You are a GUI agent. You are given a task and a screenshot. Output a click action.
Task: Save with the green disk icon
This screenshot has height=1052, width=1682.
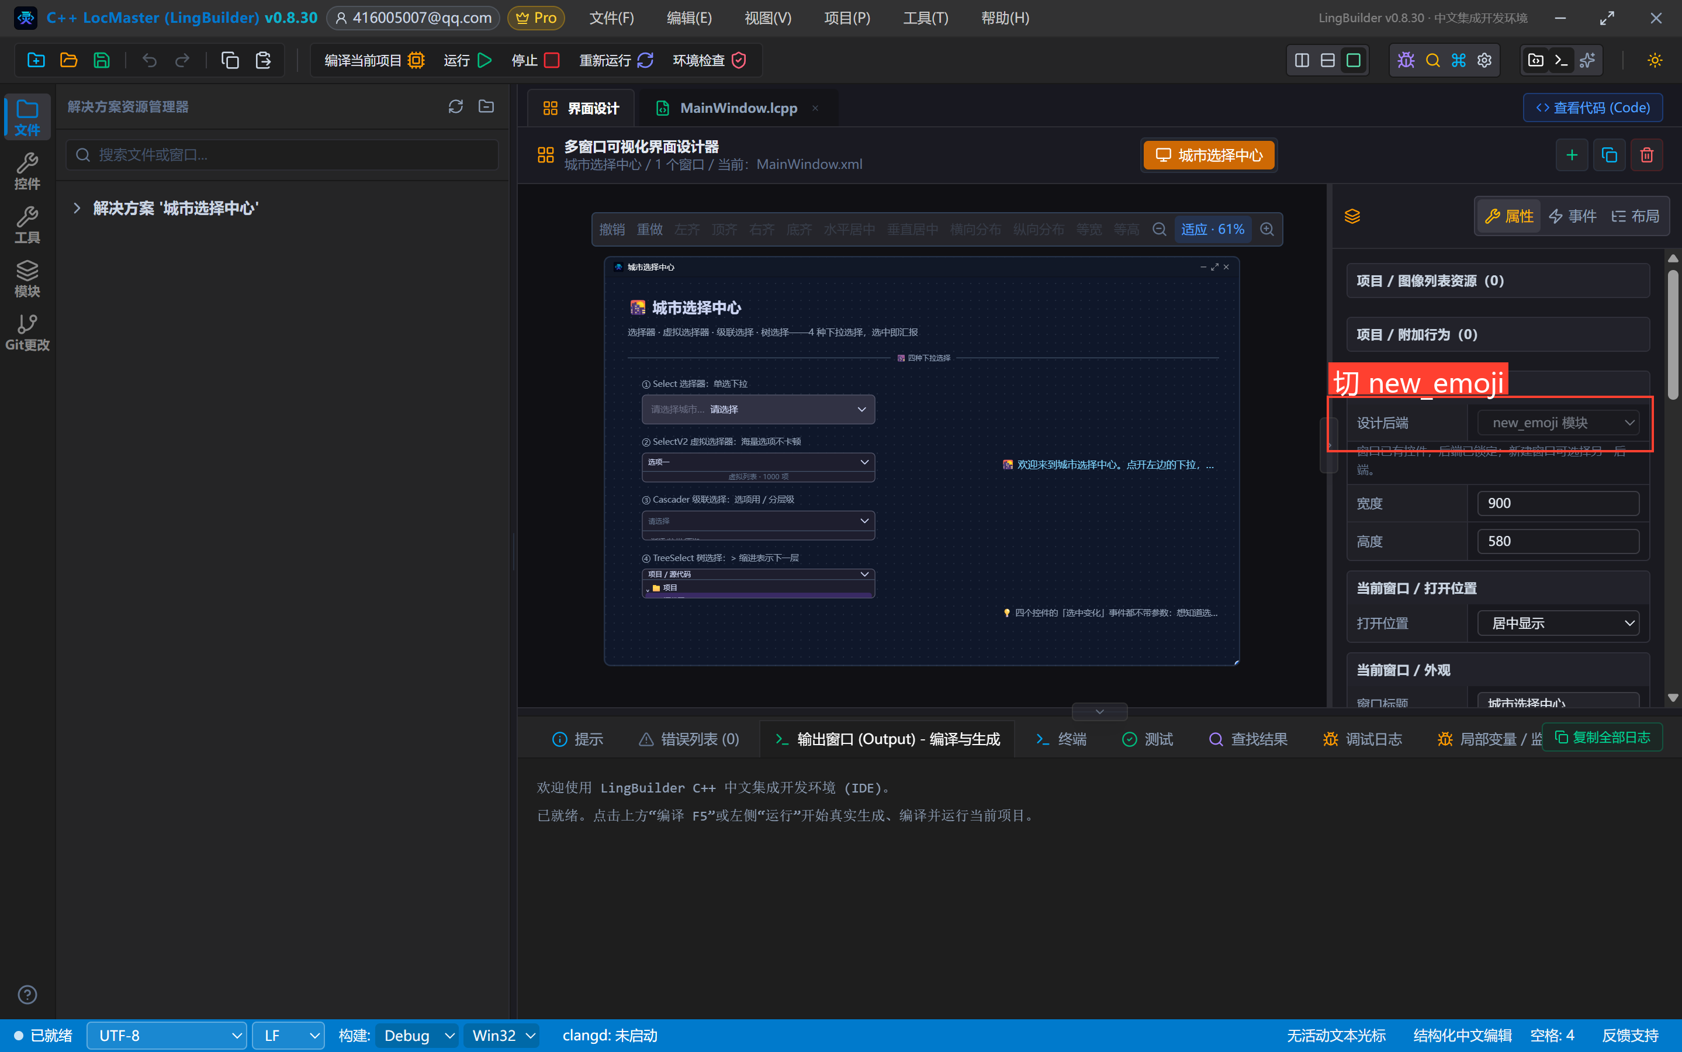[x=102, y=61]
